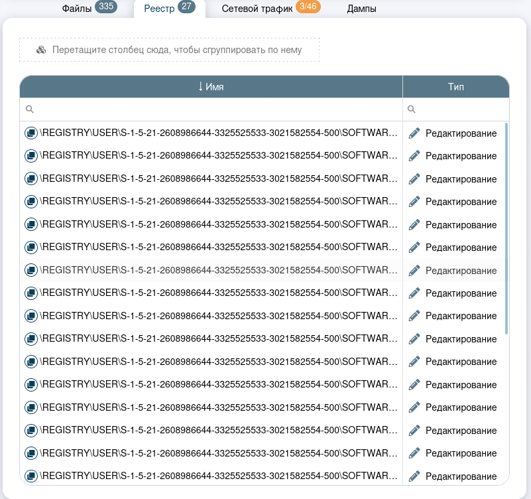Image resolution: width=531 pixels, height=499 pixels.
Task: Click the magnifier icon in the Имя filter
Action: click(x=29, y=109)
